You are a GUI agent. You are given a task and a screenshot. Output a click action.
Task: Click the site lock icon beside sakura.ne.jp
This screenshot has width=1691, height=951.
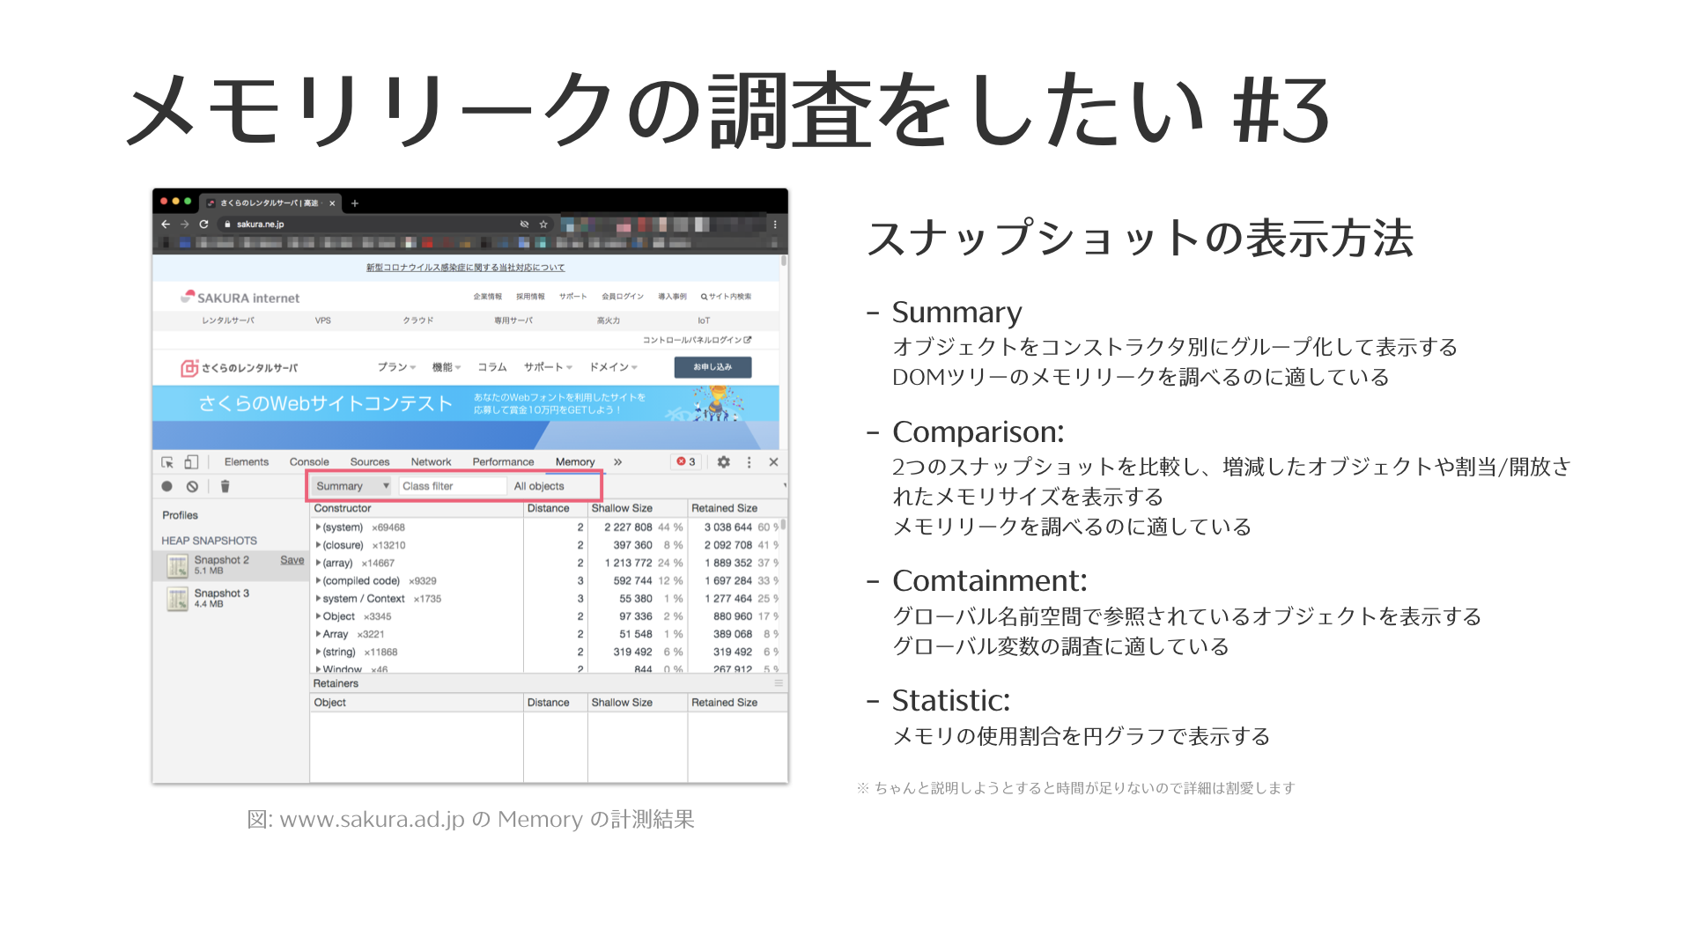pos(227,225)
